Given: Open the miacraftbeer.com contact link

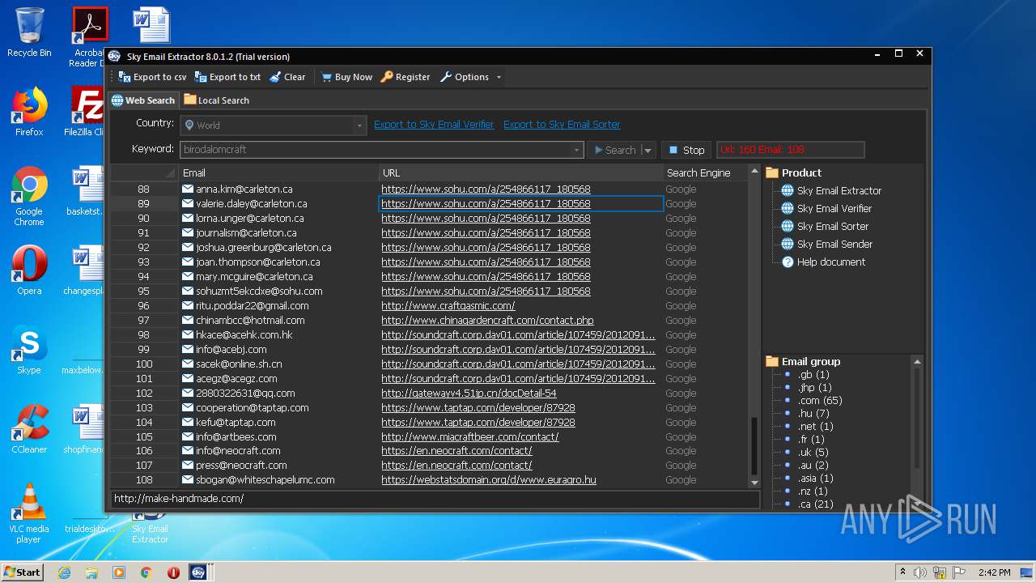Looking at the screenshot, I should click(x=470, y=437).
